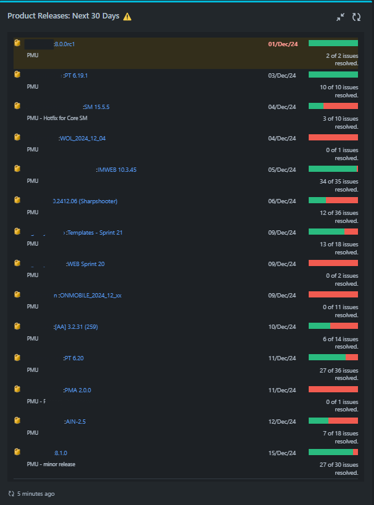This screenshot has height=505, width=374.
Task: Open the 8.0.0rc1 release link
Action: point(65,44)
